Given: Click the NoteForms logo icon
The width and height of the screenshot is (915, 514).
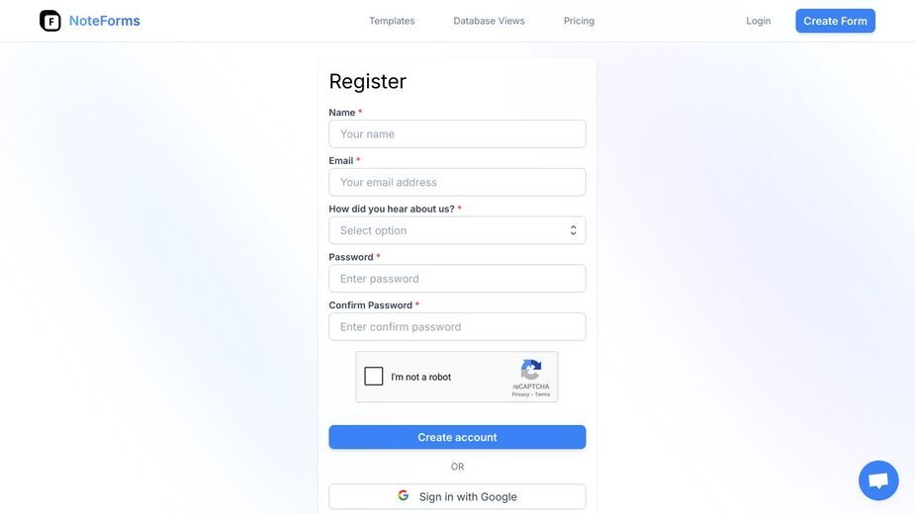Looking at the screenshot, I should click(x=50, y=21).
